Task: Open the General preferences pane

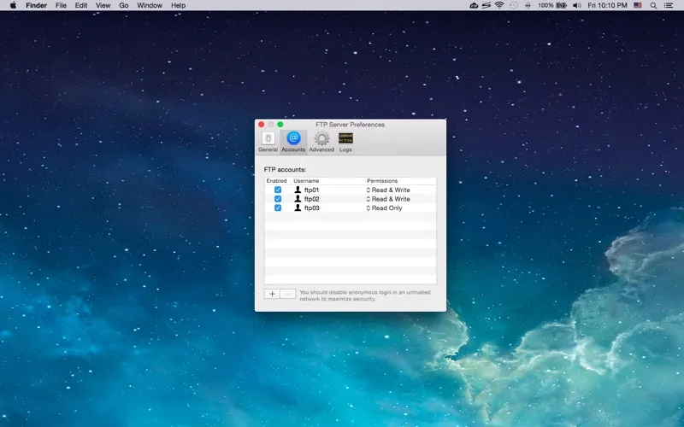Action: [268, 141]
